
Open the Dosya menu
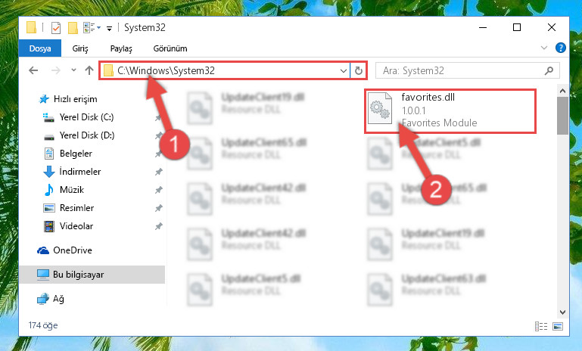coord(40,48)
